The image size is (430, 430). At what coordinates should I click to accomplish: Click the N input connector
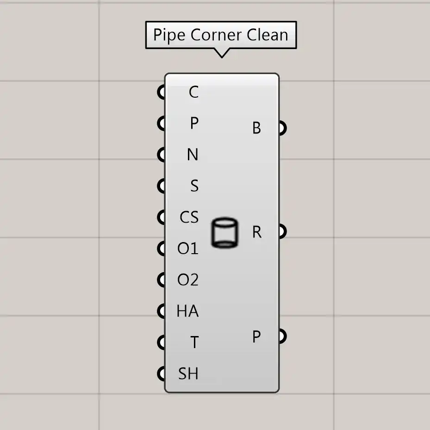[x=161, y=154]
